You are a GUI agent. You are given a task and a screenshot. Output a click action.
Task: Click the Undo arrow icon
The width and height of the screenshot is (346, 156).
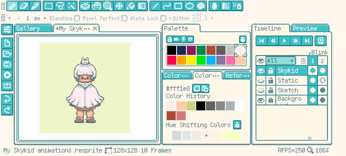(7, 99)
